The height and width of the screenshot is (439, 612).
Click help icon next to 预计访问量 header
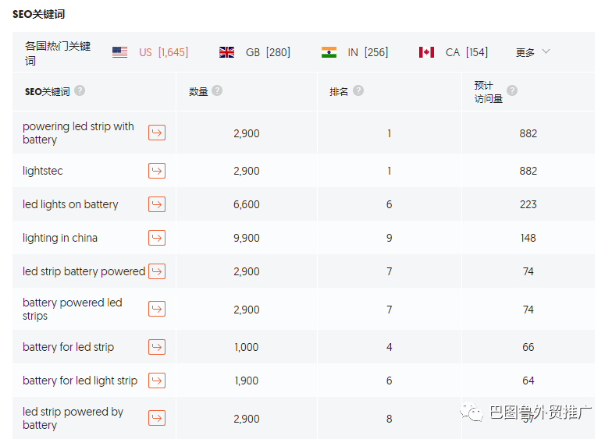click(512, 90)
